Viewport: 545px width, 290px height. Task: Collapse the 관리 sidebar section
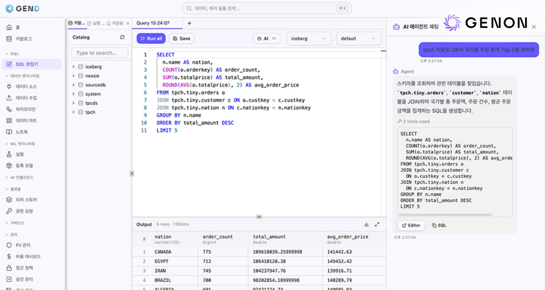point(11,235)
